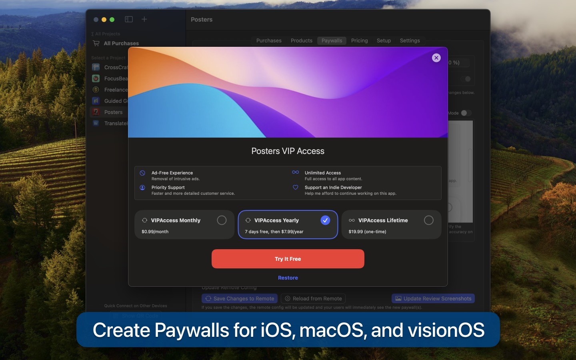
Task: Click the Restore link
Action: [288, 278]
